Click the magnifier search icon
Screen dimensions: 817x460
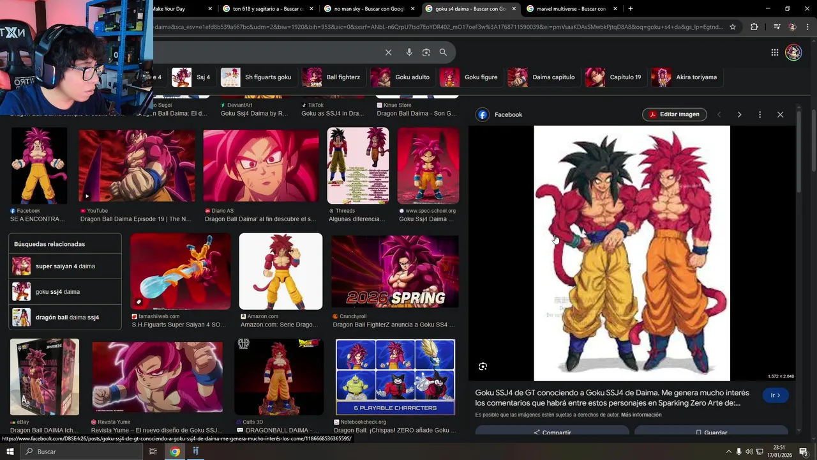(443, 52)
